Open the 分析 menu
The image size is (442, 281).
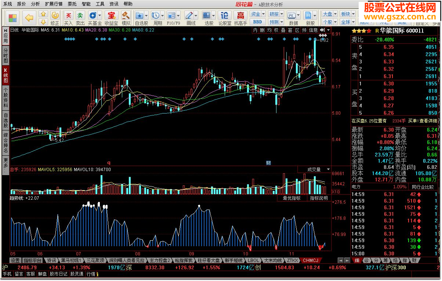[x=36, y=4]
